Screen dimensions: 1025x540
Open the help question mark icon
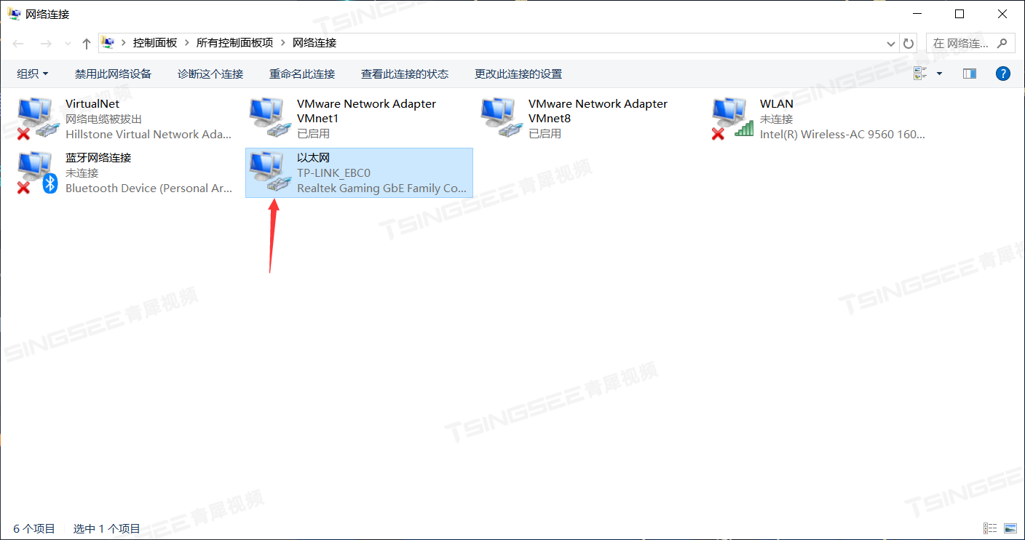point(1003,74)
